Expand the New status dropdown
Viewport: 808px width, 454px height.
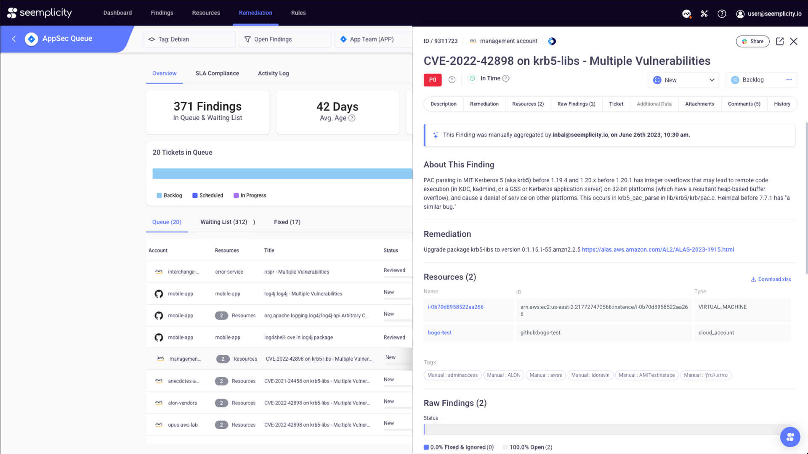coord(683,80)
